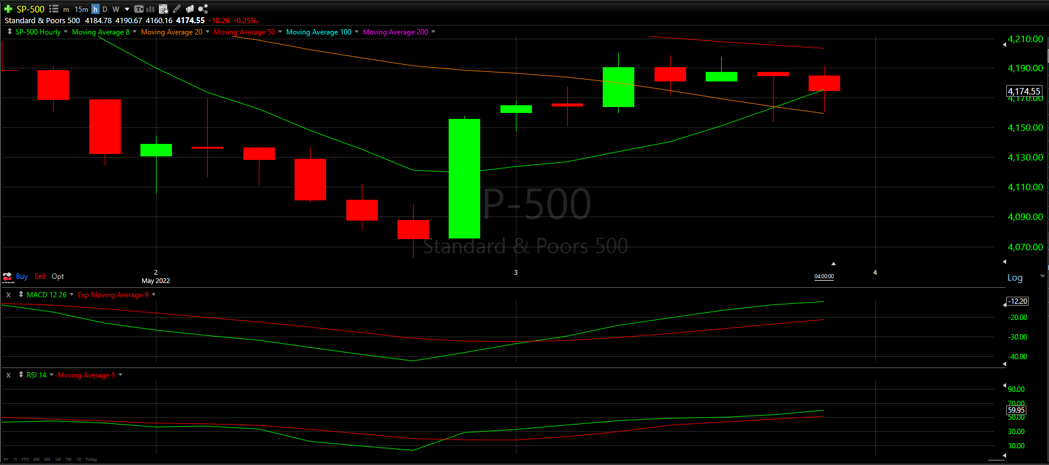Click the SP-500 symbol name
The width and height of the screenshot is (1049, 465).
[30, 9]
